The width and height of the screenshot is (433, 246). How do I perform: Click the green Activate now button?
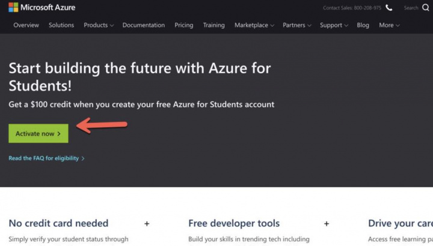(x=38, y=134)
